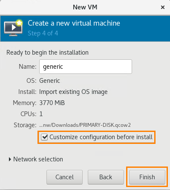Image resolution: width=170 pixels, height=190 pixels.
Task: Click the Finish button
Action: point(147,177)
